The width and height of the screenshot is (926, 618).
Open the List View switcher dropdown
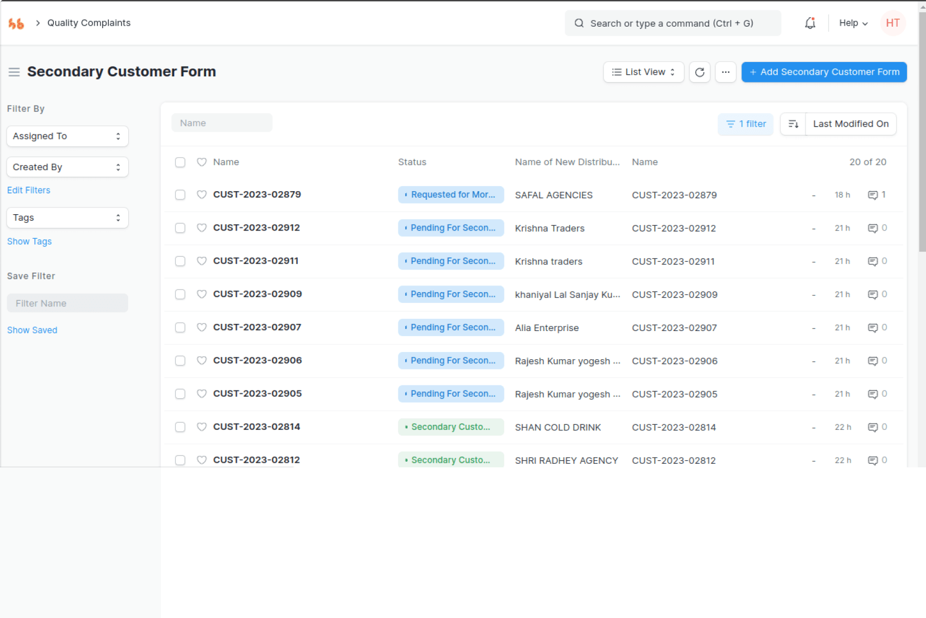tap(643, 72)
